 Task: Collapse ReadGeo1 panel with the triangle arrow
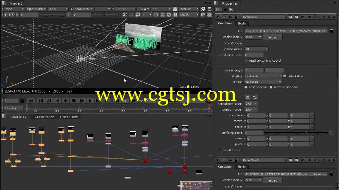pos(217,17)
